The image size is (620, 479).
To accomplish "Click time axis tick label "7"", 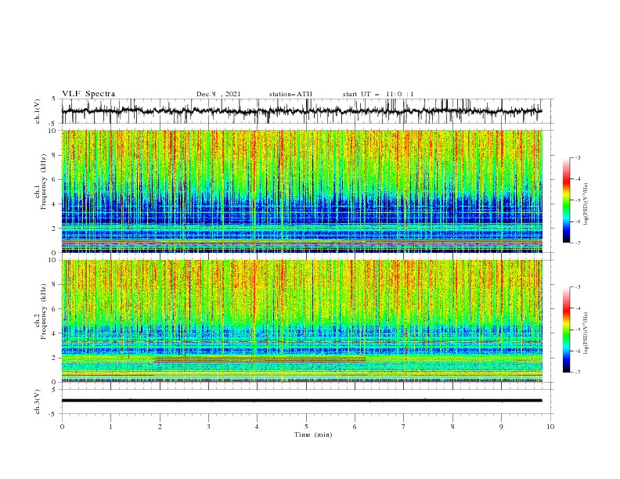I will (x=404, y=427).
